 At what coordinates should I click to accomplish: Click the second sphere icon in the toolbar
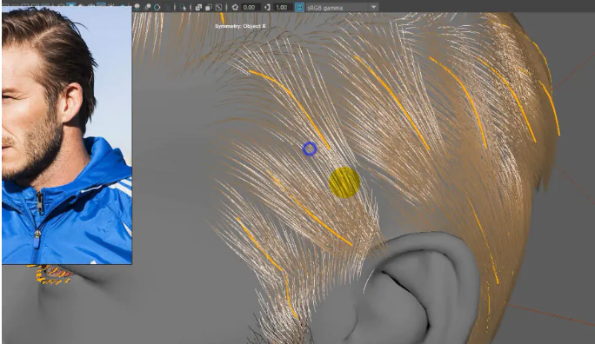[x=148, y=7]
